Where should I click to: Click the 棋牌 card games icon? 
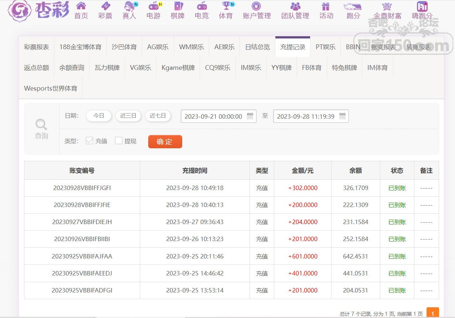(177, 6)
